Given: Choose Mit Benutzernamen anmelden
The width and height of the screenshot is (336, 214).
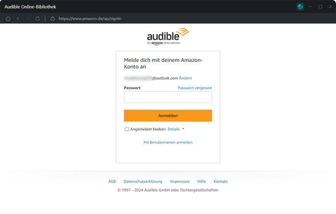Looking at the screenshot, I should point(168,142).
